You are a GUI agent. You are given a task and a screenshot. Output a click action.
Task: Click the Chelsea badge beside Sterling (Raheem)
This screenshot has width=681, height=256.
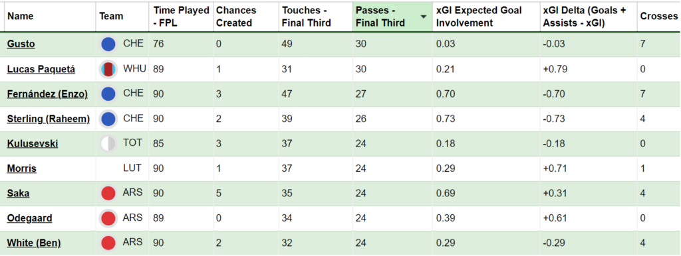click(108, 119)
